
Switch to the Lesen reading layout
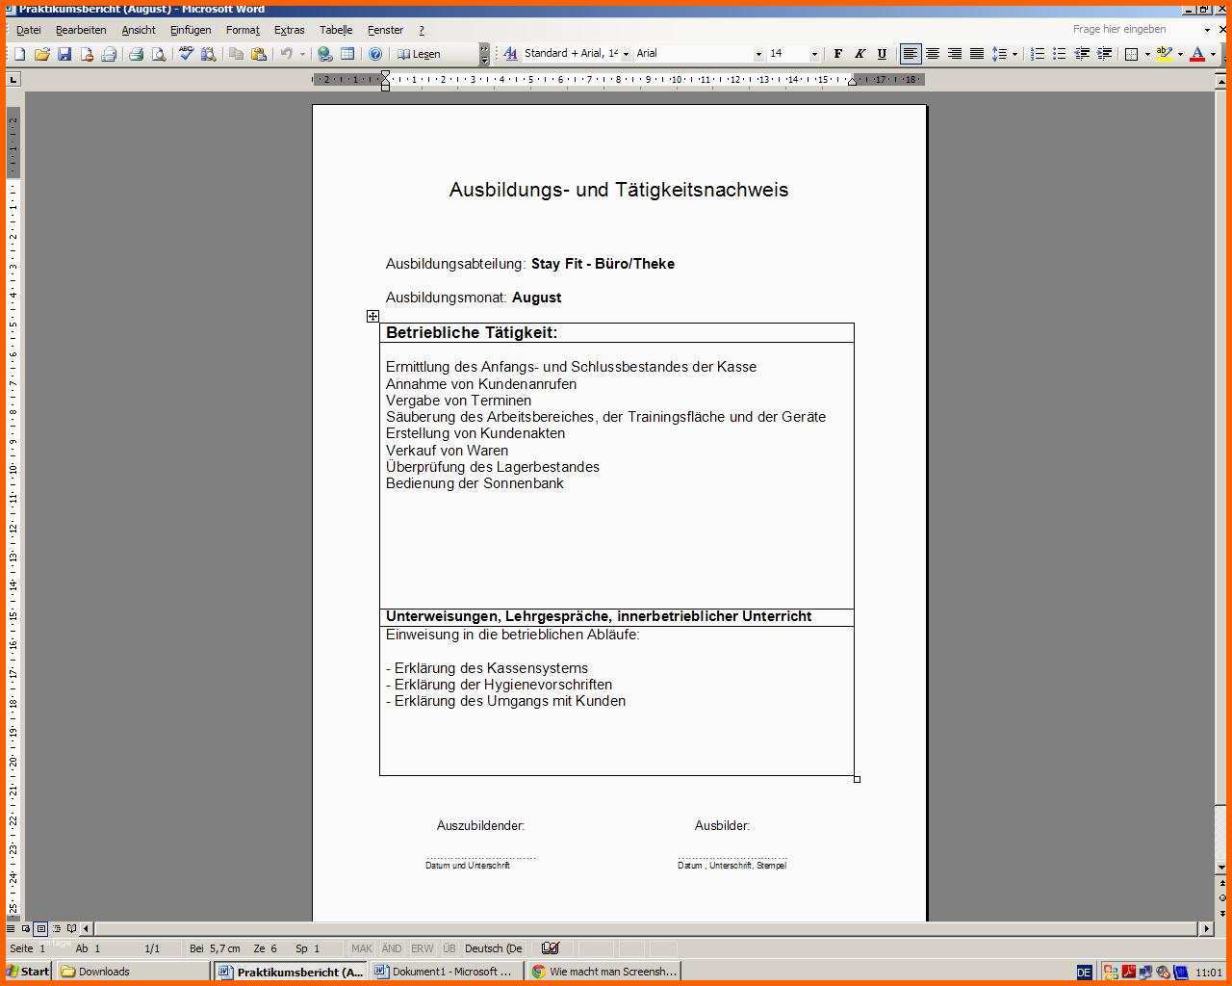pyautogui.click(x=419, y=54)
